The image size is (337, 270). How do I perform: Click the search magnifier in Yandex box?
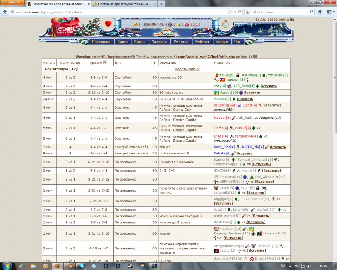[311, 12]
